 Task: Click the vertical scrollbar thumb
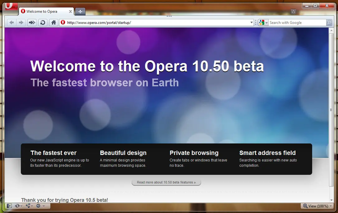[x=331, y=110]
